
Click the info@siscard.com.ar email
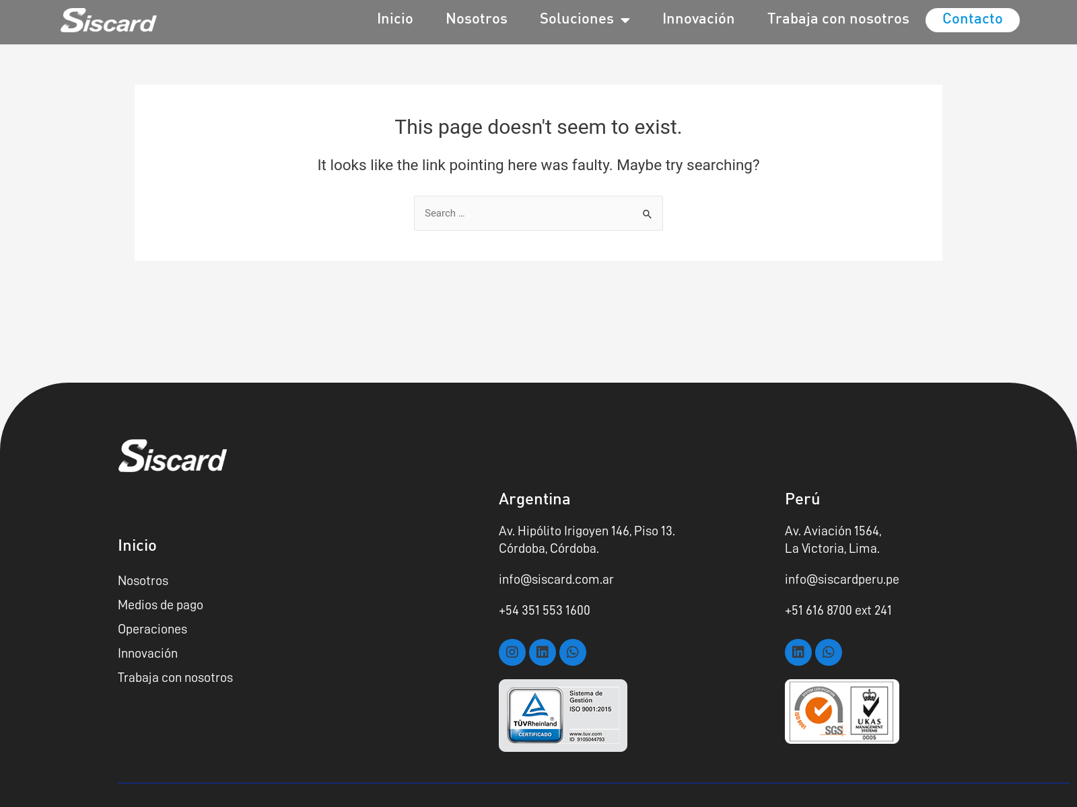(x=556, y=579)
